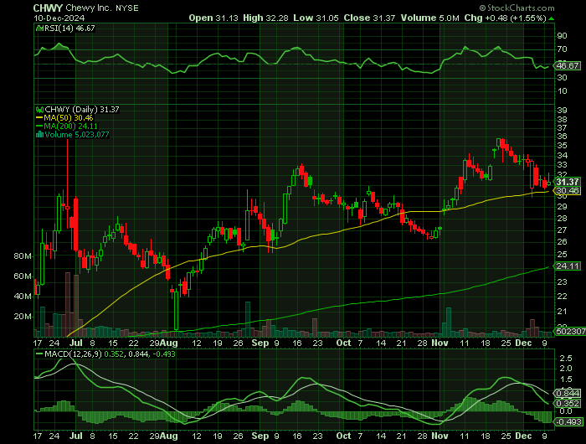This screenshot has height=444, width=586.
Task: Click the 30.46 MA(50) tag on the price axis
Action: point(568,191)
